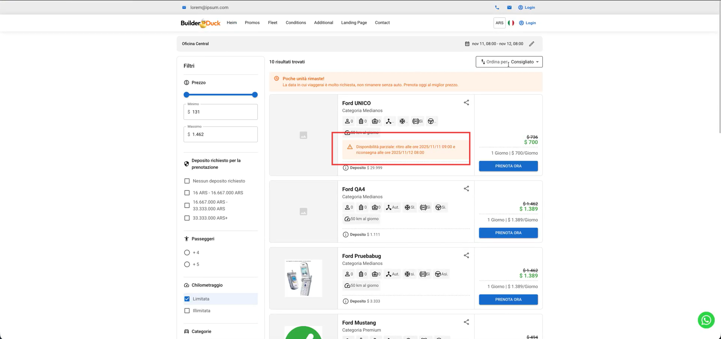The width and height of the screenshot is (721, 339).
Task: Enable the Illimitata checkbox
Action: [187, 311]
